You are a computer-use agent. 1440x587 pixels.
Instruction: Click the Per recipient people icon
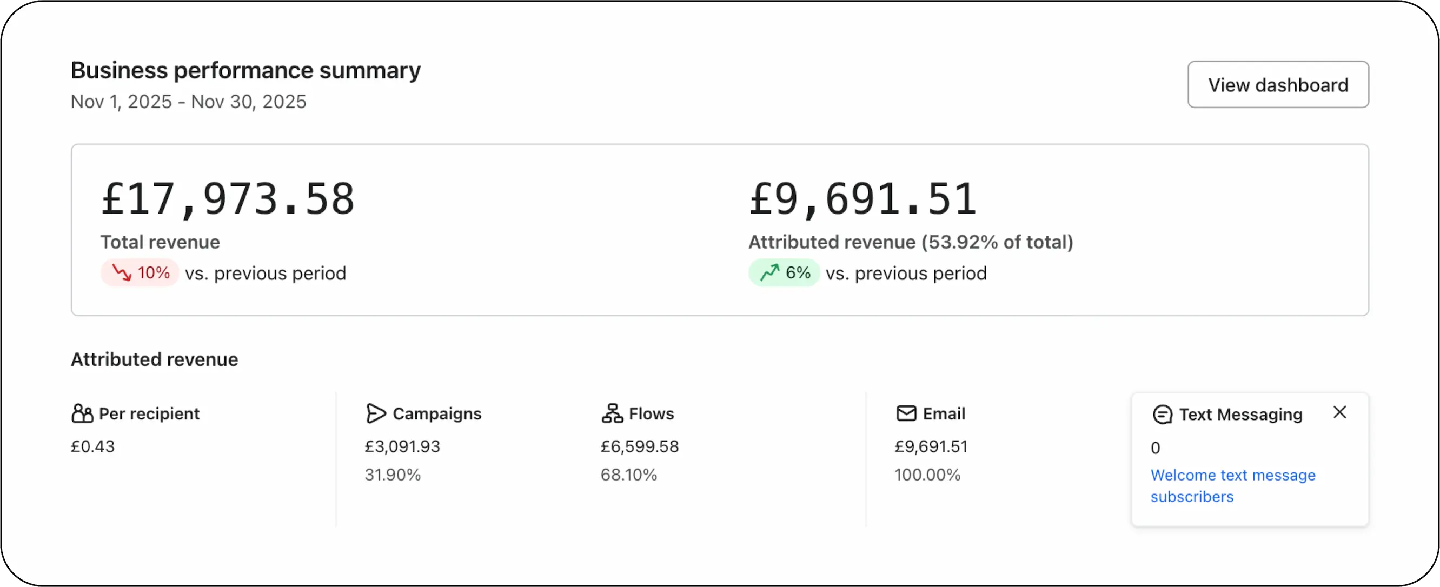(x=82, y=414)
